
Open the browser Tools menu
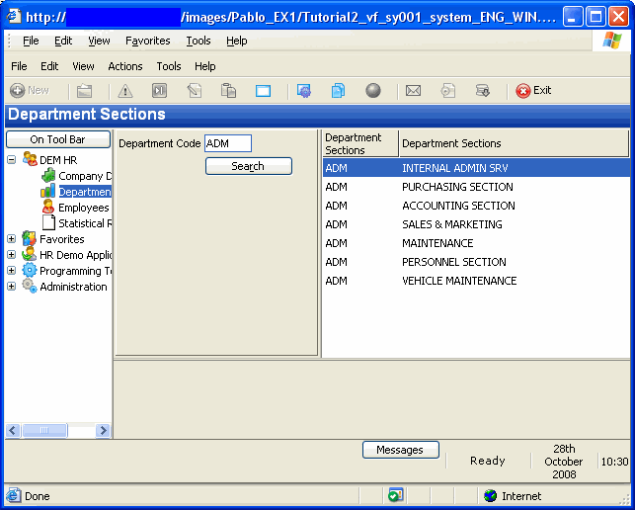pyautogui.click(x=198, y=41)
